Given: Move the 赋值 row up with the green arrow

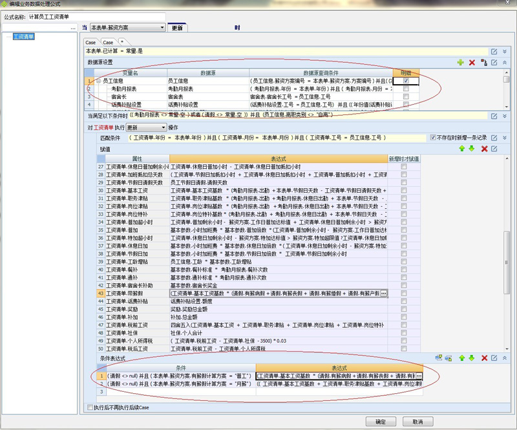Looking at the screenshot, I should click(x=462, y=149).
